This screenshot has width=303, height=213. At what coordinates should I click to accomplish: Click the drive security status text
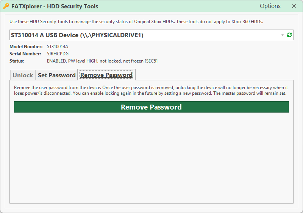point(102,61)
